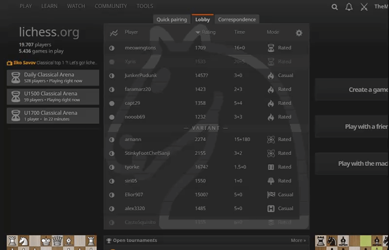Open the COMMUNITY menu
Image resolution: width=389 pixels, height=250 pixels.
click(111, 6)
